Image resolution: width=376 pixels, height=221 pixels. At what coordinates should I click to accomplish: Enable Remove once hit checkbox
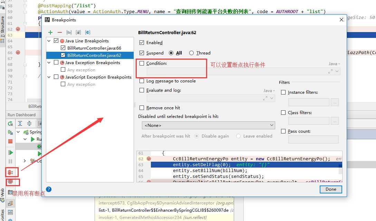(x=142, y=108)
